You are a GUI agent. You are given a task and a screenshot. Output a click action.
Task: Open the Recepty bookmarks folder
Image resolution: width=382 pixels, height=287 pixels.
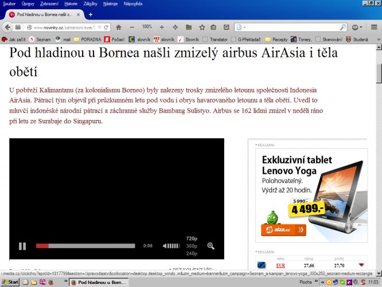click(276, 39)
